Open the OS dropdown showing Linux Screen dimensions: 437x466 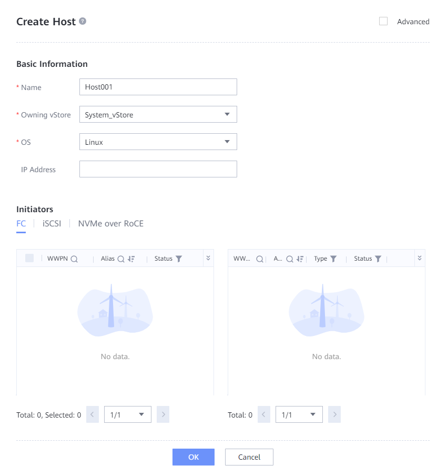158,142
